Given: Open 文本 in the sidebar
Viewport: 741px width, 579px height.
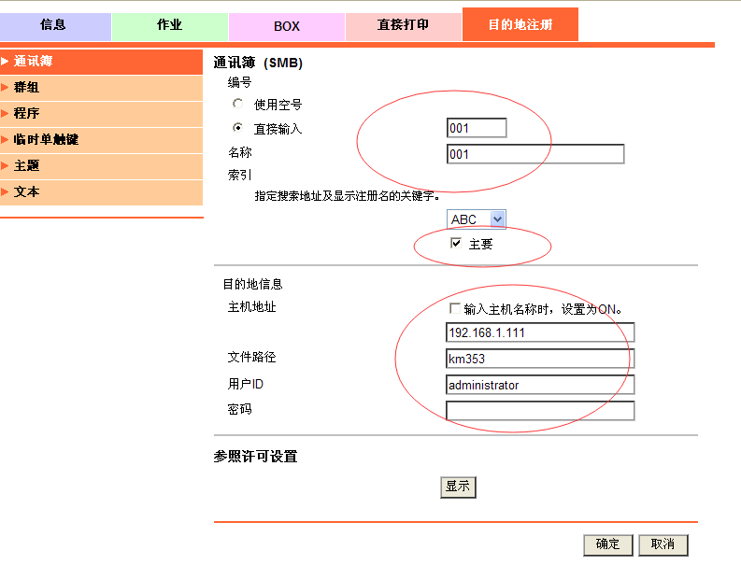Looking at the screenshot, I should tap(101, 192).
